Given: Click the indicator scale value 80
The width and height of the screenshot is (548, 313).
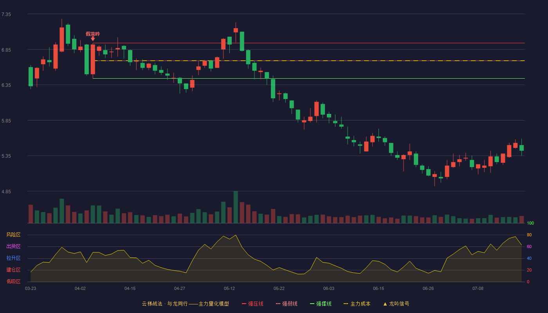Looking at the screenshot, I should [529, 235].
